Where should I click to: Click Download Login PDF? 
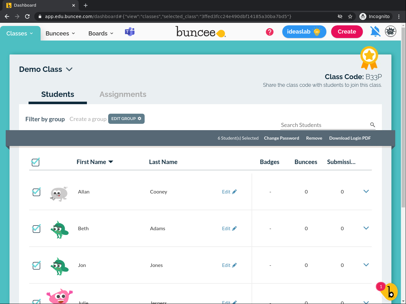[350, 138]
